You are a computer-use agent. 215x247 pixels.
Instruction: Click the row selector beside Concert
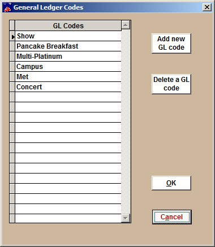(12, 87)
